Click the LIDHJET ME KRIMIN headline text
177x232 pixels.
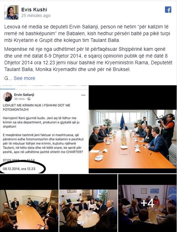(37, 107)
